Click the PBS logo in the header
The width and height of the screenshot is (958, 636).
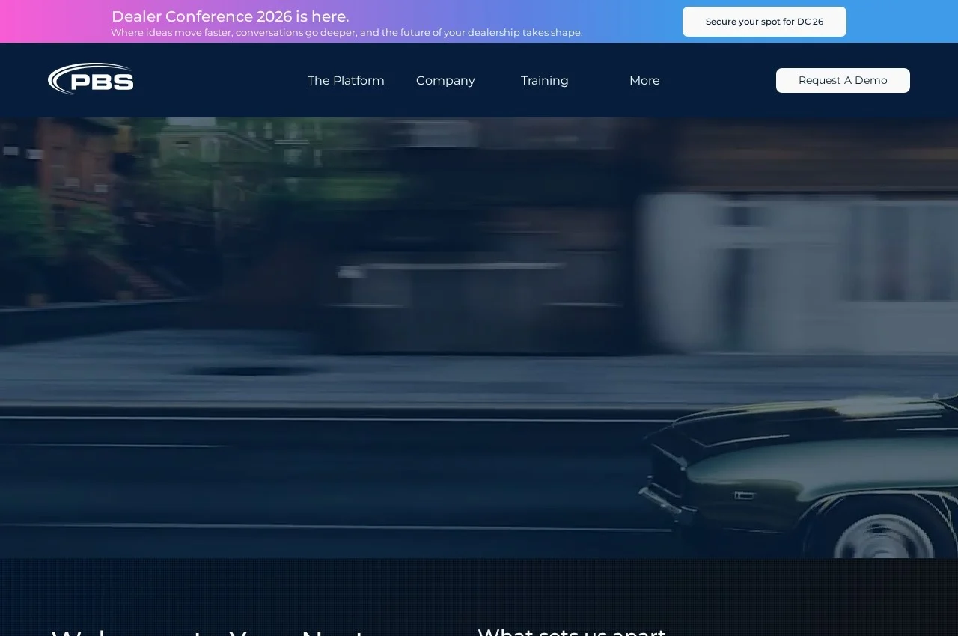[x=91, y=79]
